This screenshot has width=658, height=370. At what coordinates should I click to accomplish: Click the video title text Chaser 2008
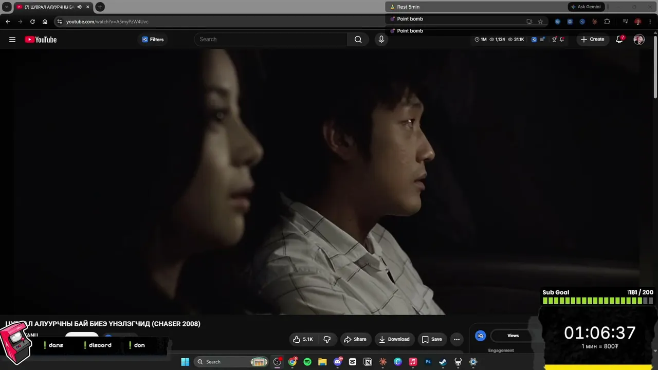pos(103,324)
